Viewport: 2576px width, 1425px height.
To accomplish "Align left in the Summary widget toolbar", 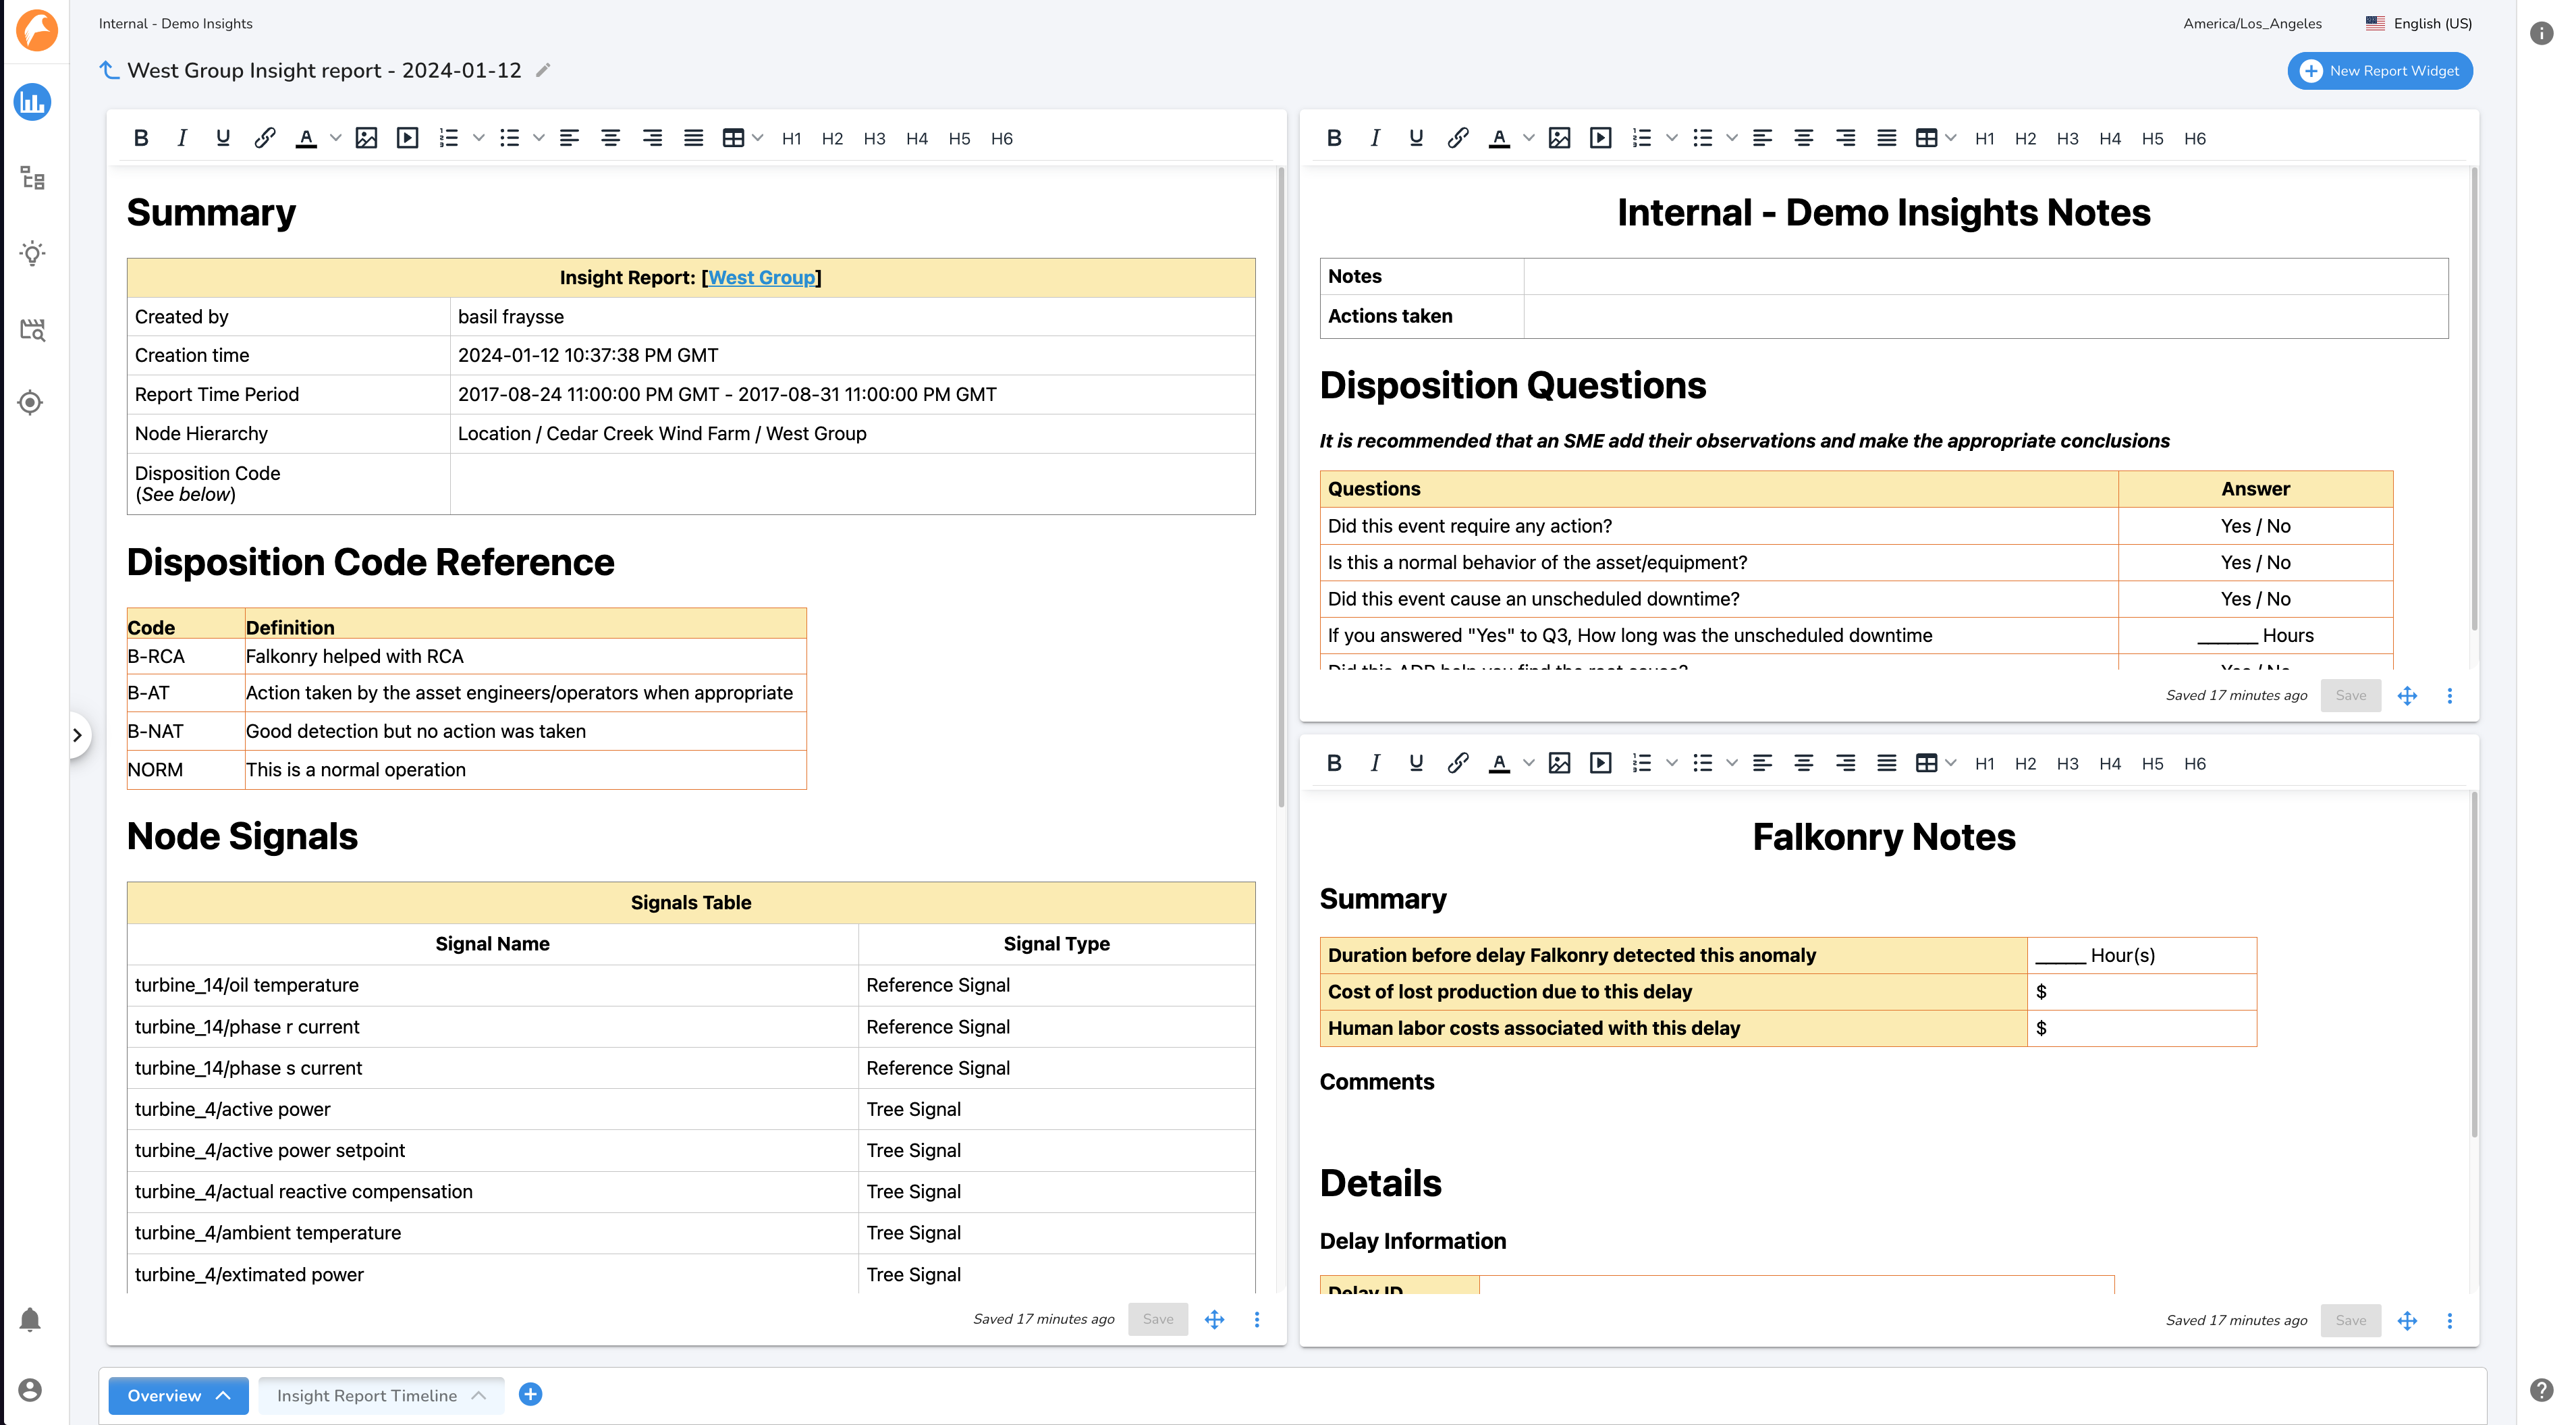I will coord(569,138).
